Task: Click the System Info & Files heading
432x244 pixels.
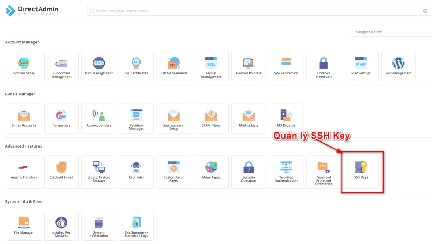Action: (23, 201)
